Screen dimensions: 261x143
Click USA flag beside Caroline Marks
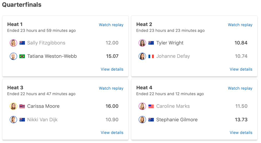[151, 106]
